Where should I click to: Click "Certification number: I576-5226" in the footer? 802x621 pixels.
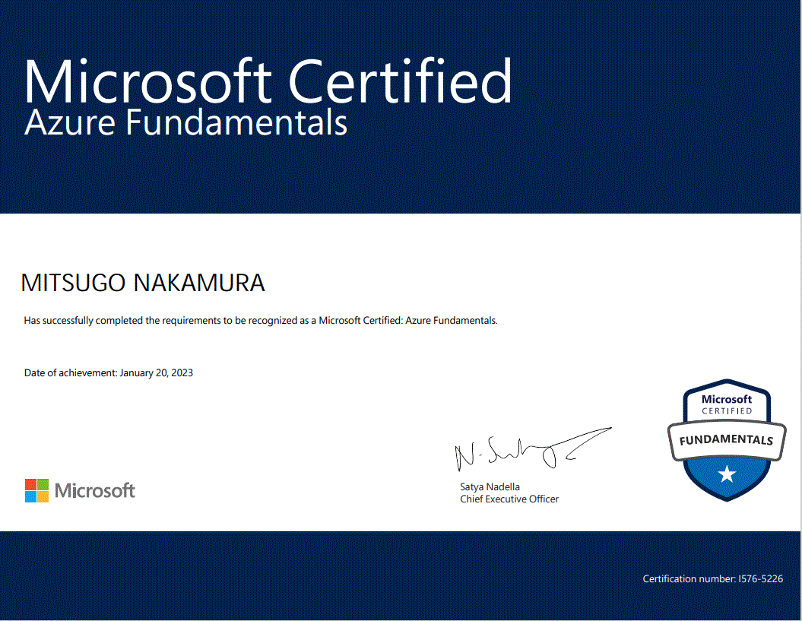[x=712, y=578]
